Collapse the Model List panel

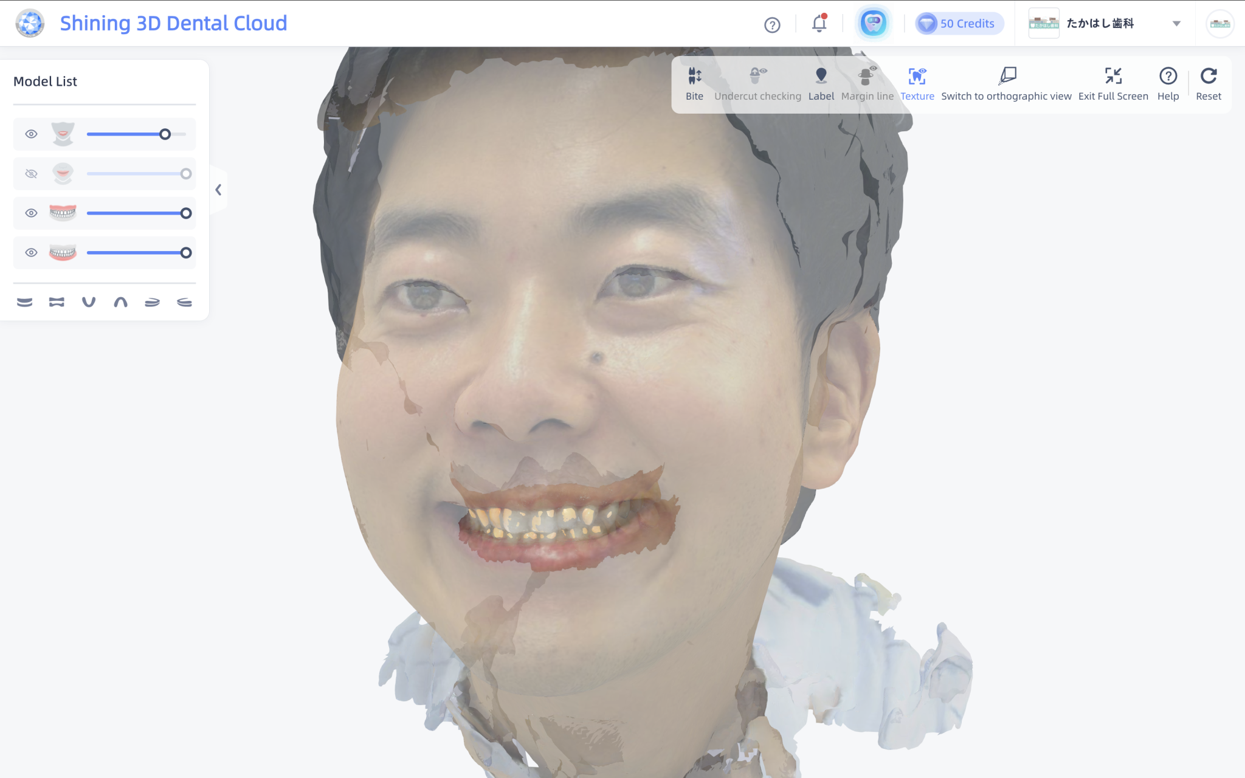pyautogui.click(x=218, y=190)
